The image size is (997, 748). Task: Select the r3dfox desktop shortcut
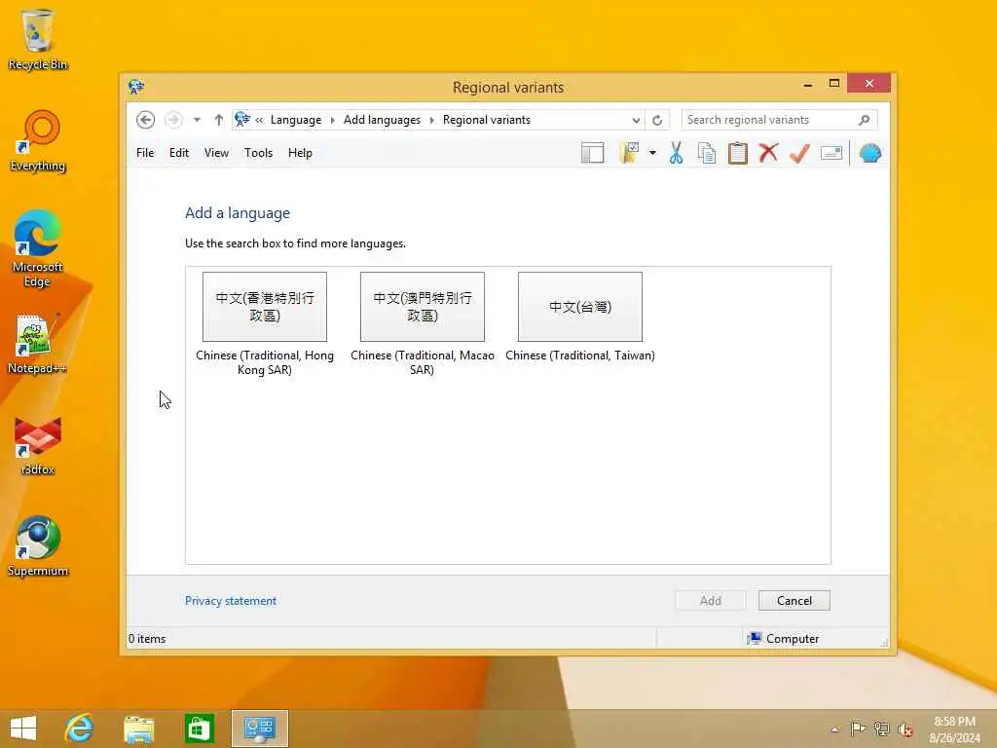[38, 445]
